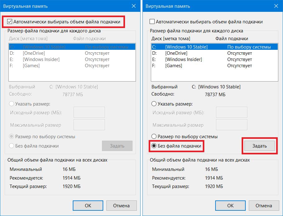
Task: Select drive F: [Games] in the enabled list
Action: 214,66
